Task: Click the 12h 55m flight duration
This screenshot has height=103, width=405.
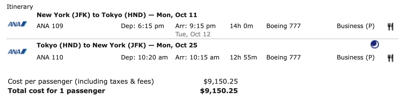Action: click(243, 58)
